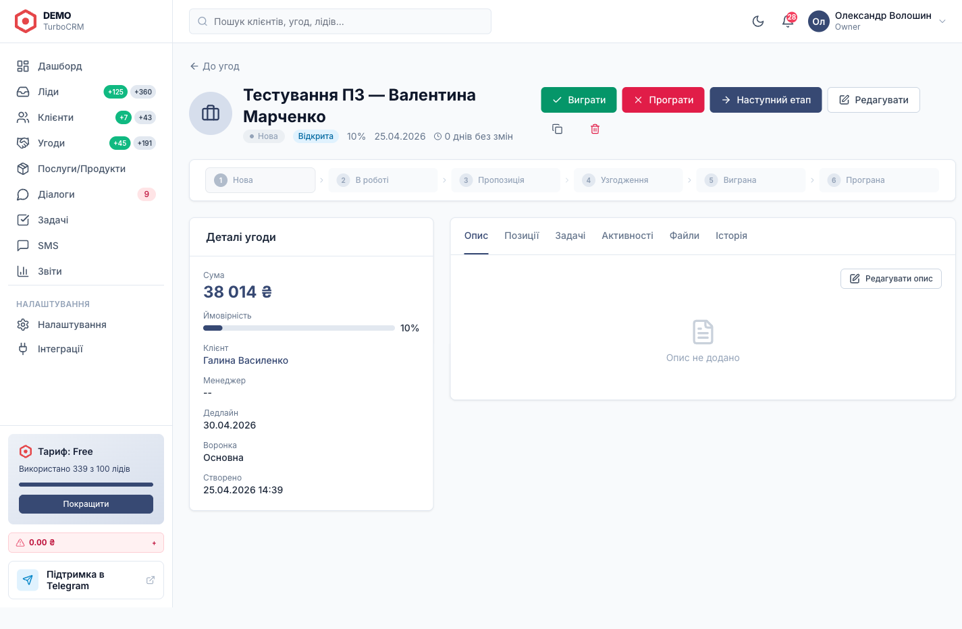Mark deal as won with Виграти

(x=579, y=100)
